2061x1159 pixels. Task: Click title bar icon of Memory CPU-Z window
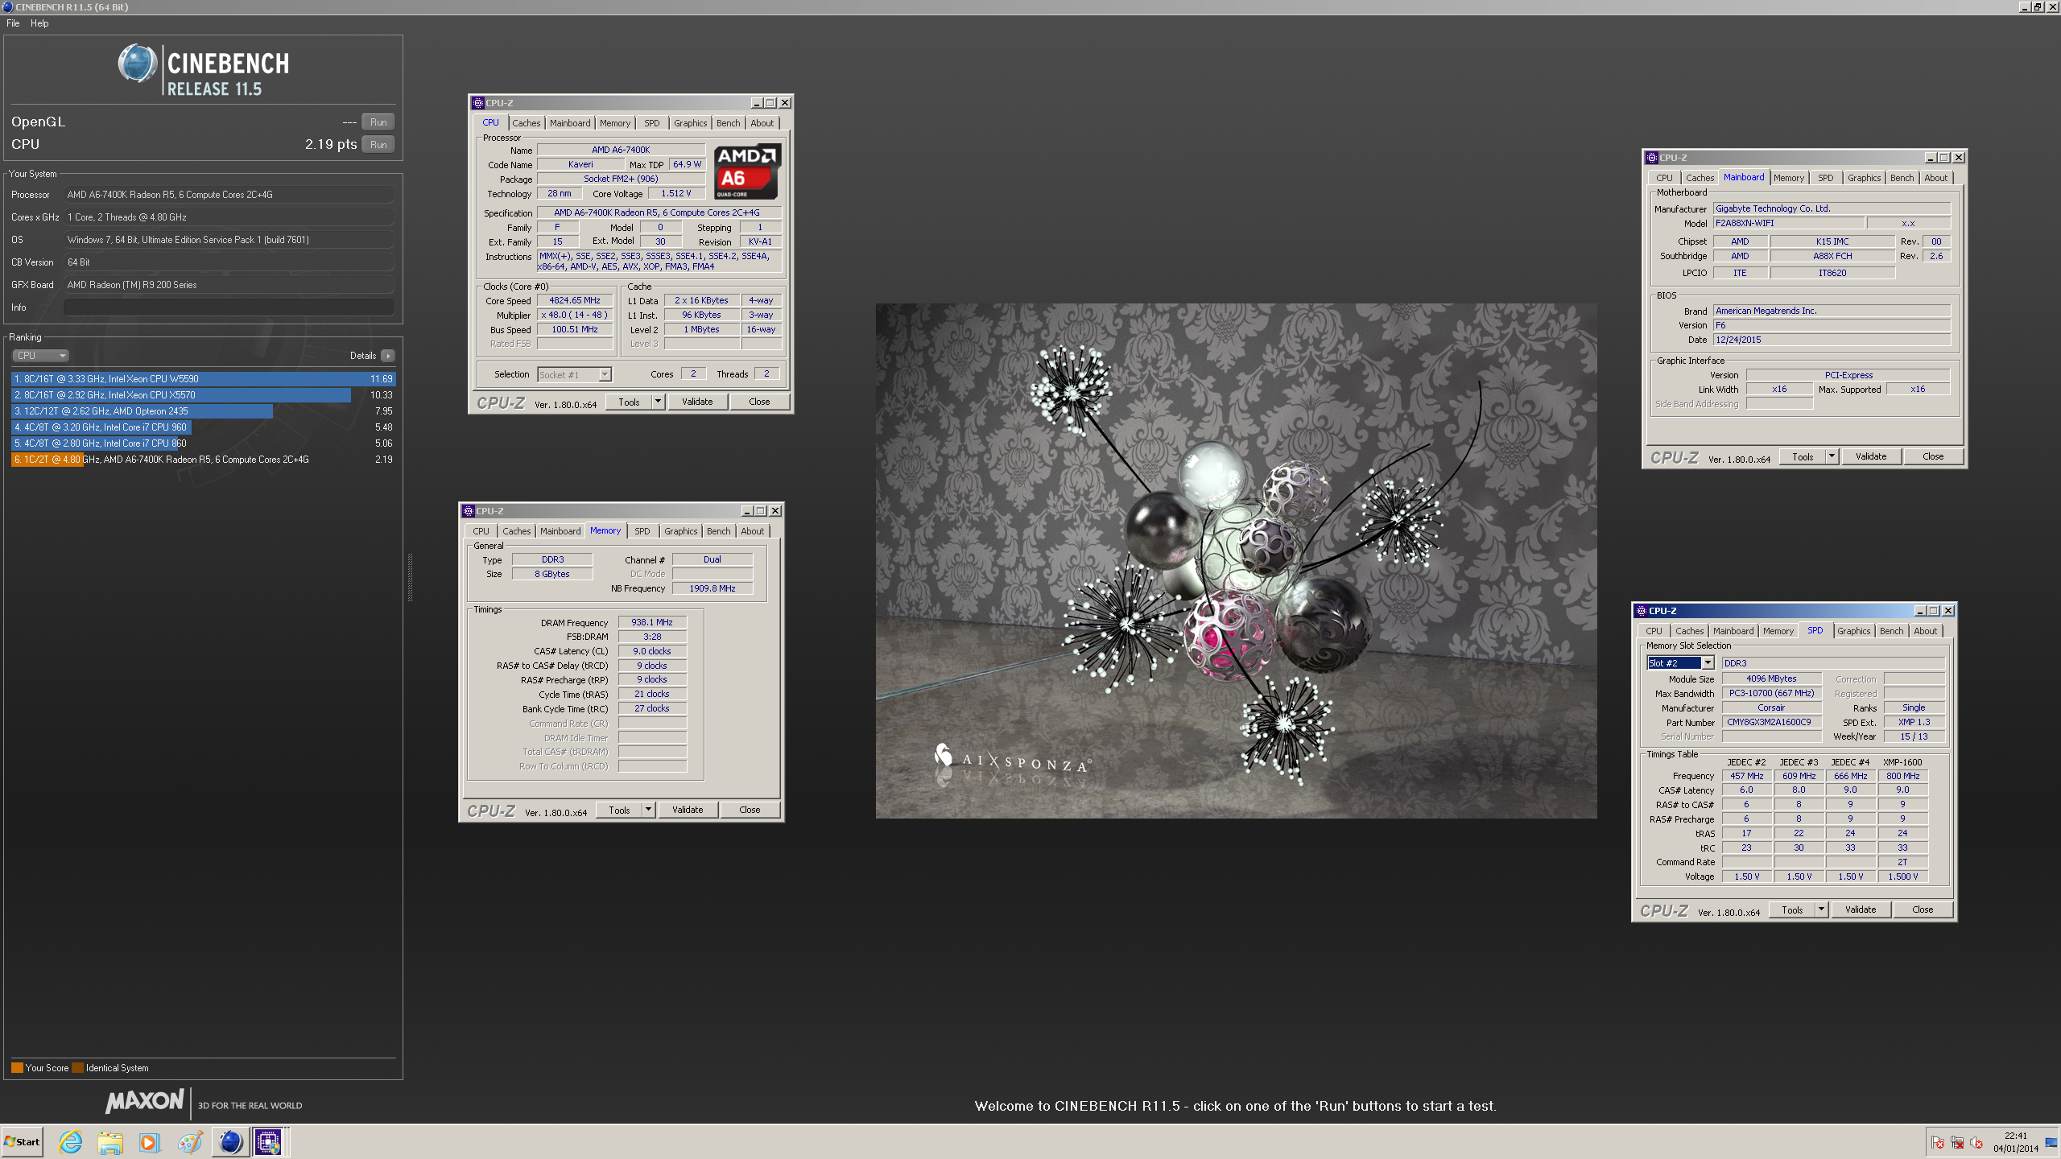(469, 511)
